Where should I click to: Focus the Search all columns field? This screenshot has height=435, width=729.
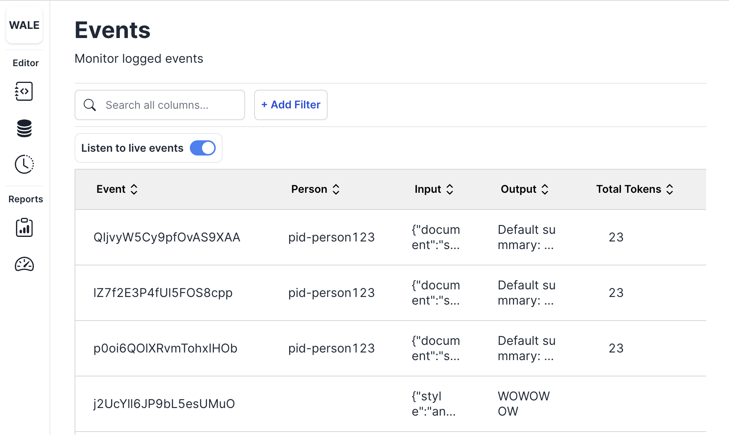[160, 105]
